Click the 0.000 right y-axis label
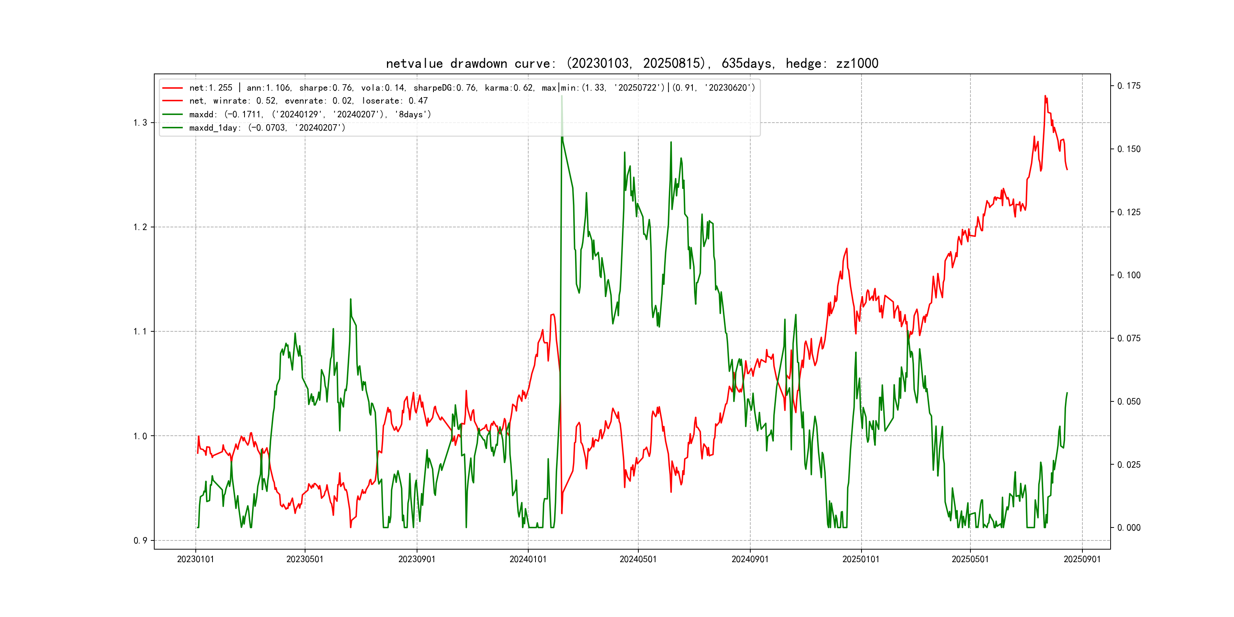The image size is (1234, 617). point(1129,528)
